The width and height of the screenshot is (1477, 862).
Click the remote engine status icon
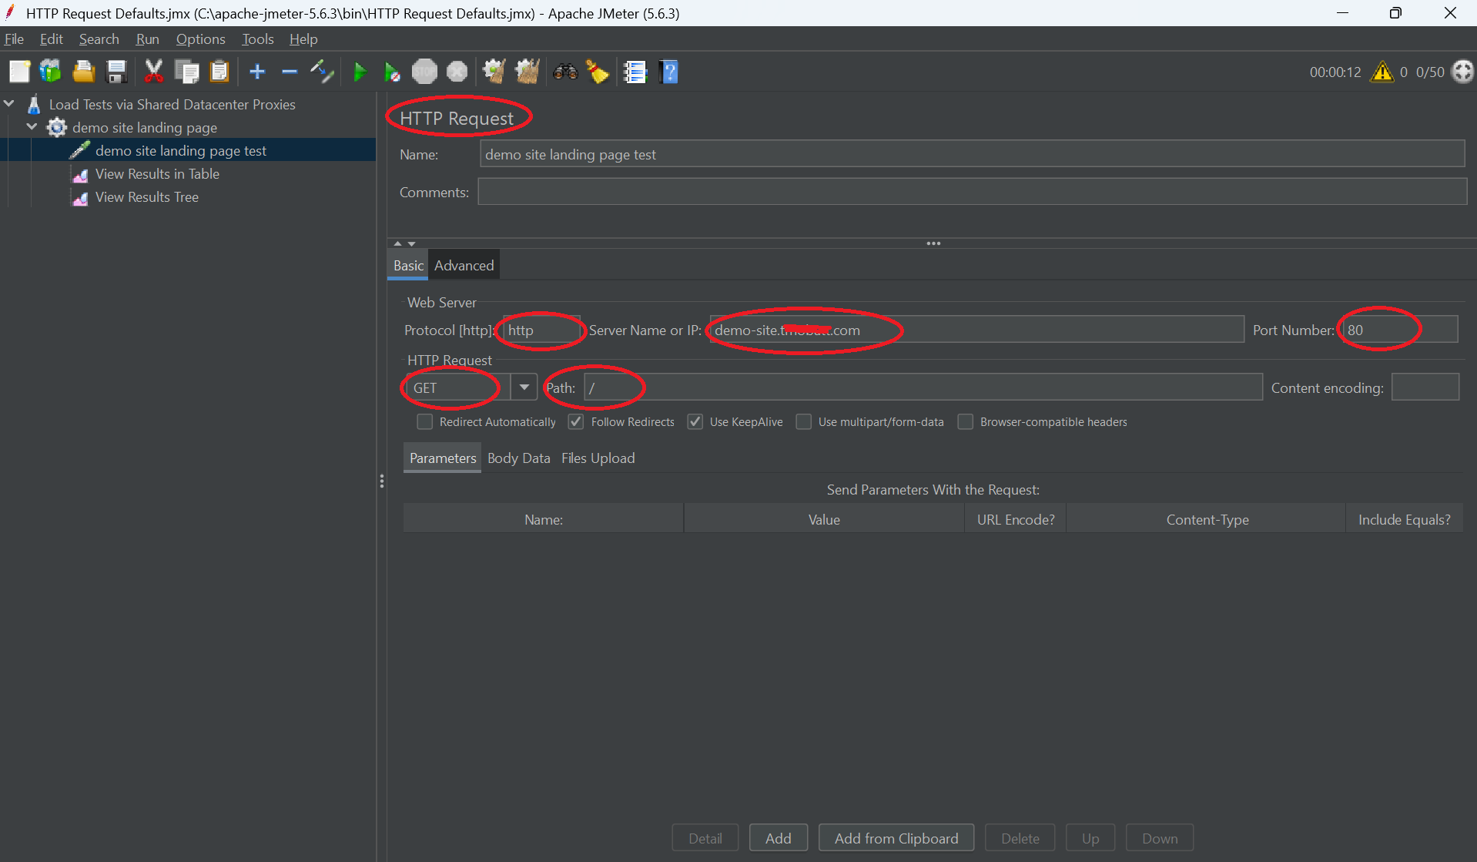point(1462,72)
